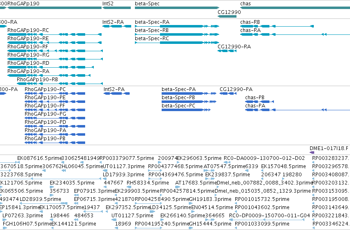Click the chas-RA transcript label

pos(250,30)
